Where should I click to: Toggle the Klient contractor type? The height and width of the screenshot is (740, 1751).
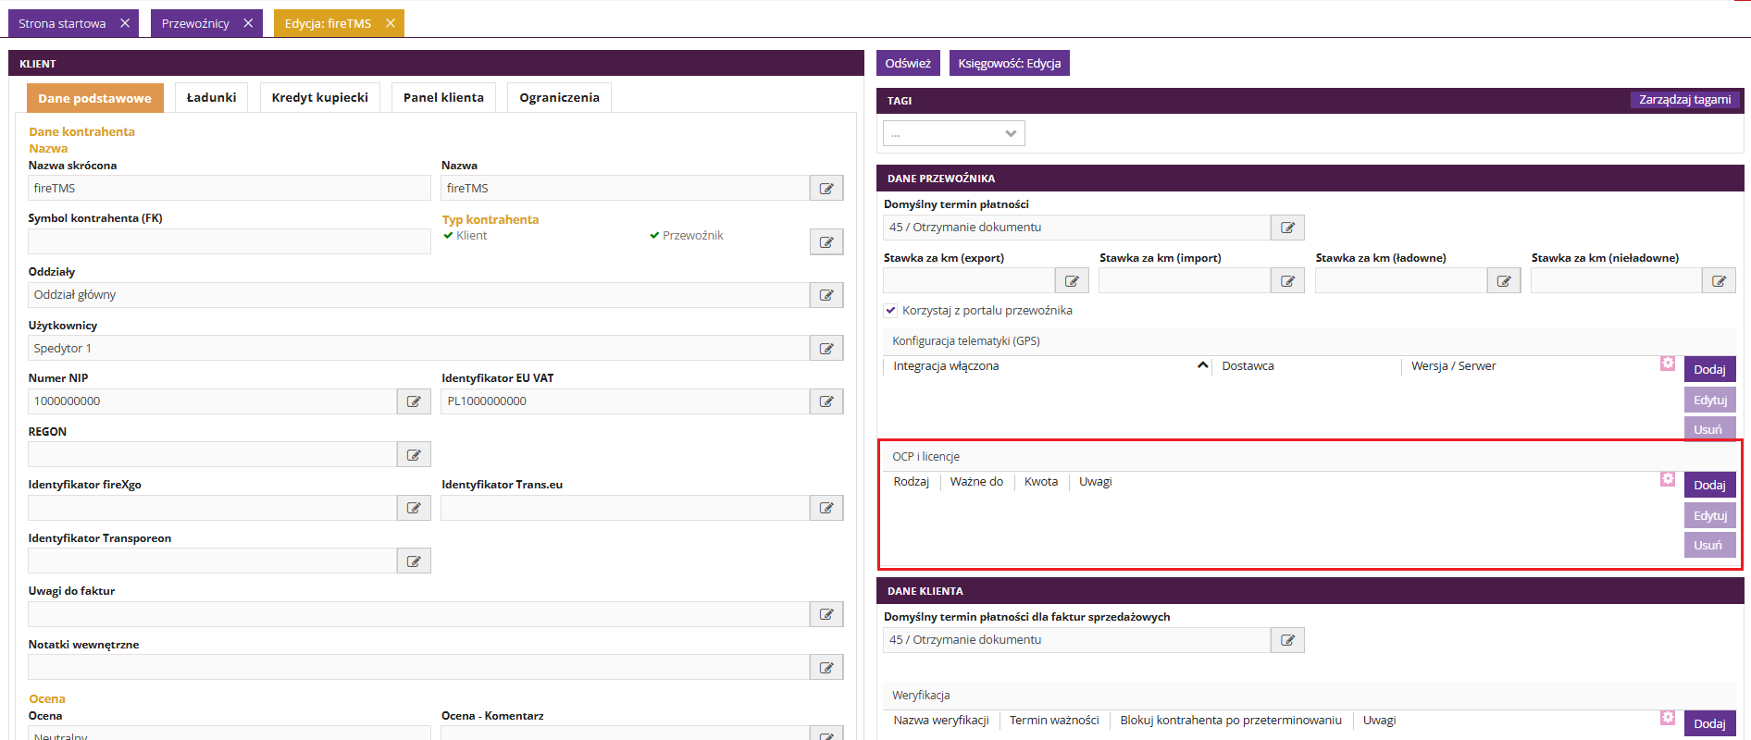(x=466, y=236)
